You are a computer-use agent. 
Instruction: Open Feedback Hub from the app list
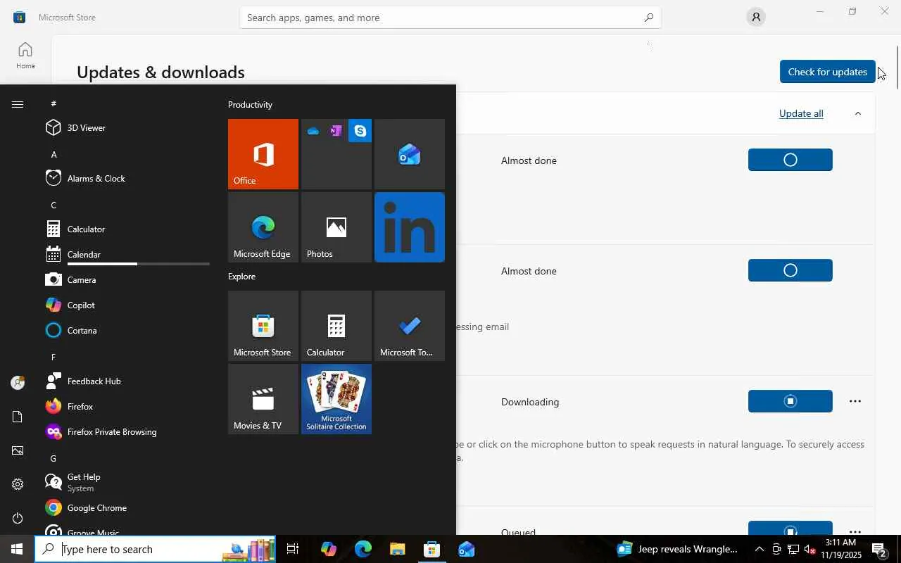click(x=127, y=381)
